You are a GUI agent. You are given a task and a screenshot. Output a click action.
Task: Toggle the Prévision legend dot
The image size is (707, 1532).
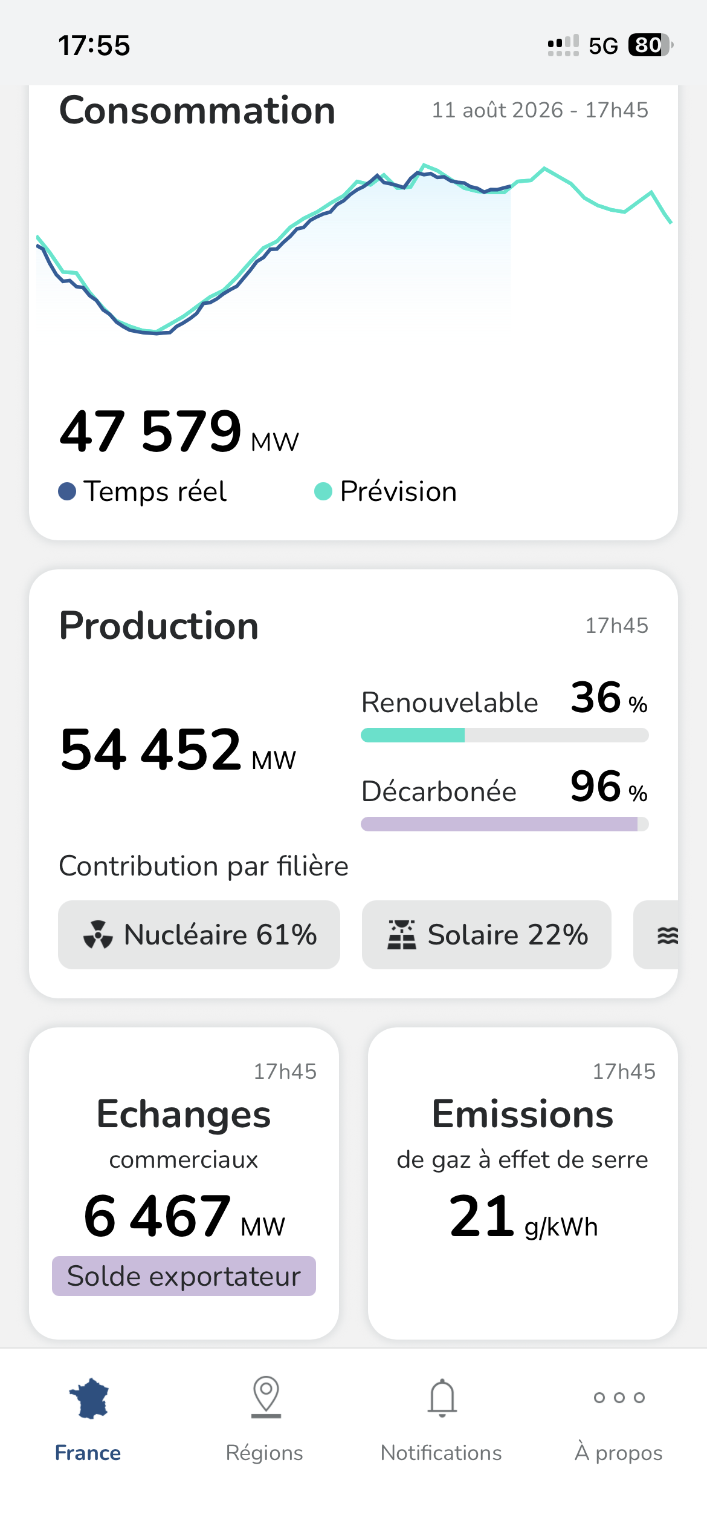pyautogui.click(x=323, y=491)
